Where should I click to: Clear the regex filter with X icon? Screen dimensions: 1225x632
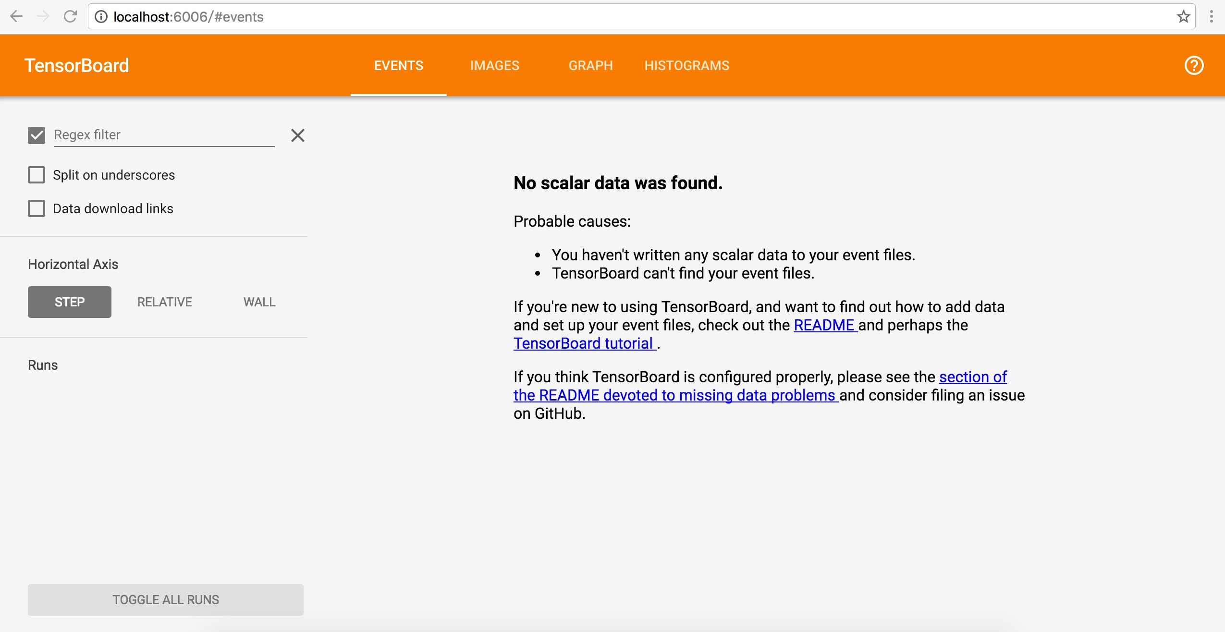coord(297,135)
